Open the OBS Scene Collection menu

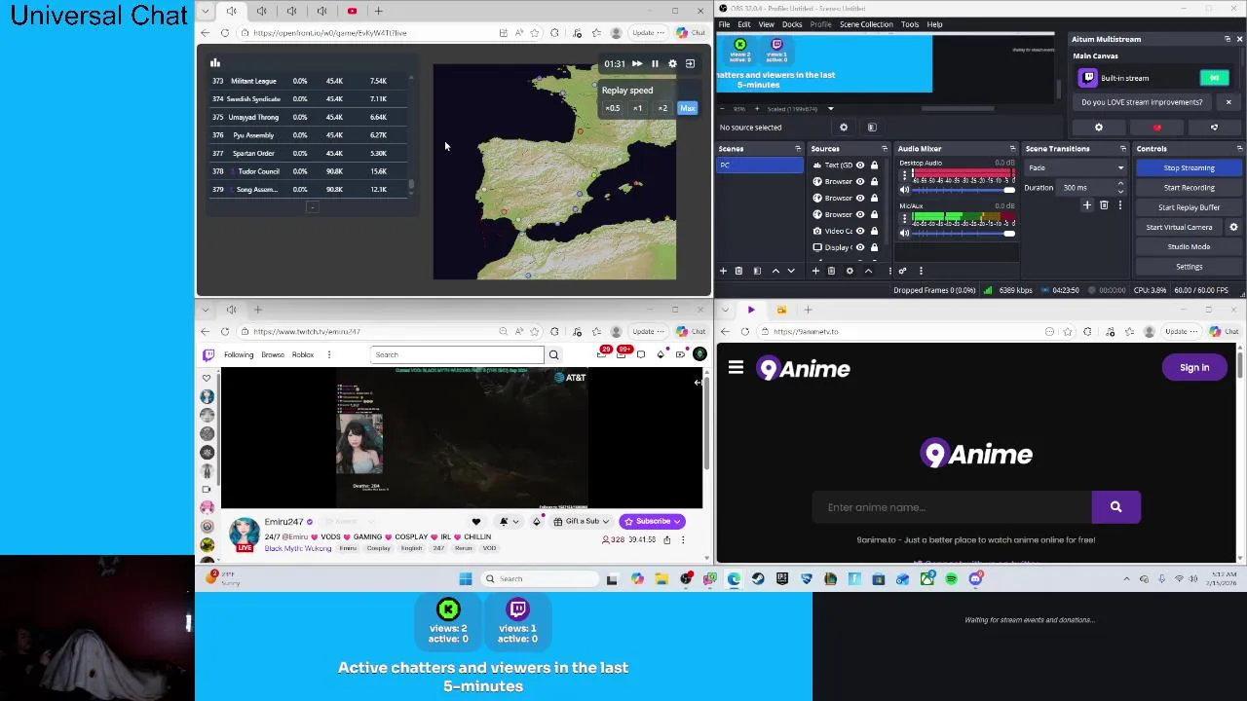(x=866, y=24)
